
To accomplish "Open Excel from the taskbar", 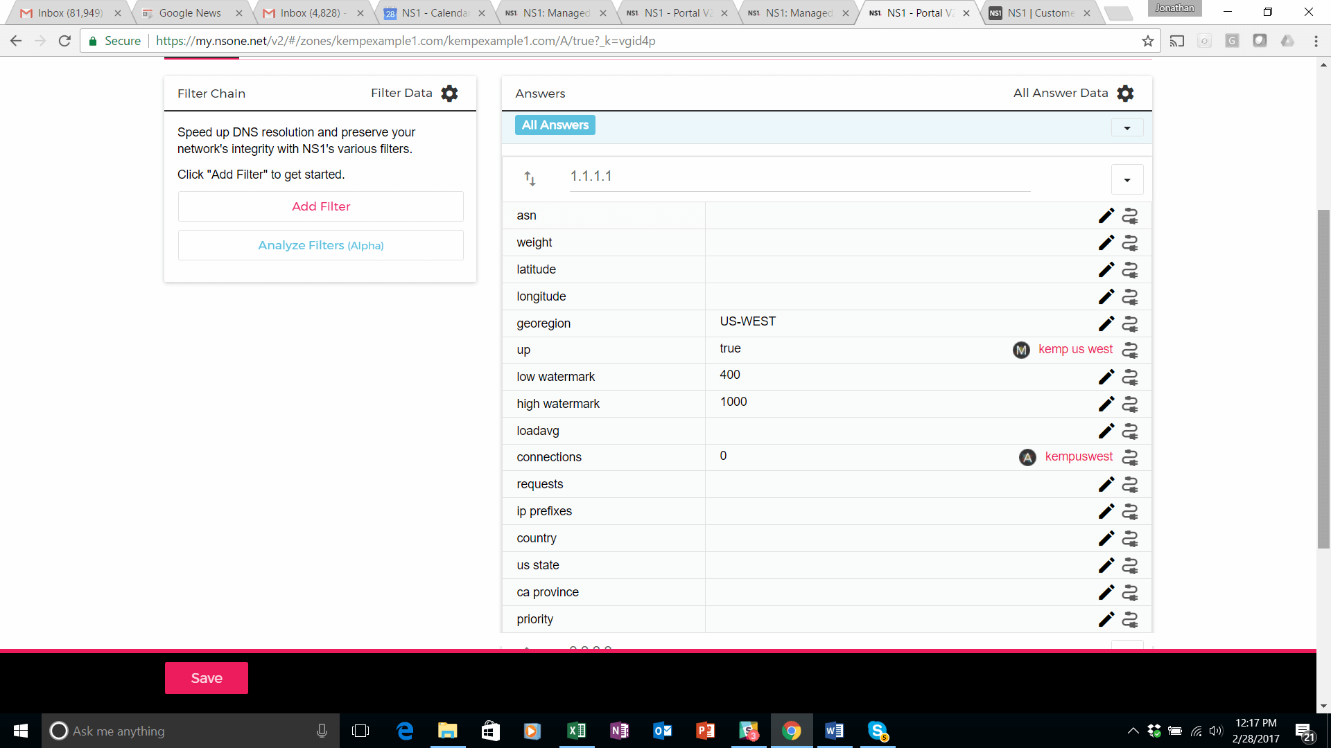I will click(576, 731).
